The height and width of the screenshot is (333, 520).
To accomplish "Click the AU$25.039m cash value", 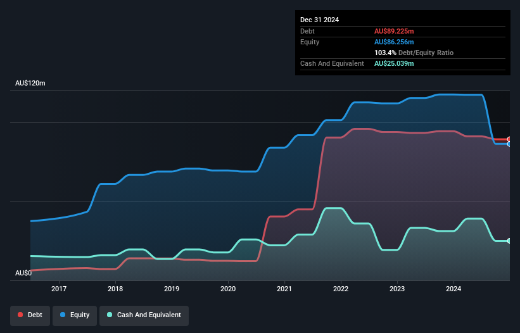I will coord(394,63).
